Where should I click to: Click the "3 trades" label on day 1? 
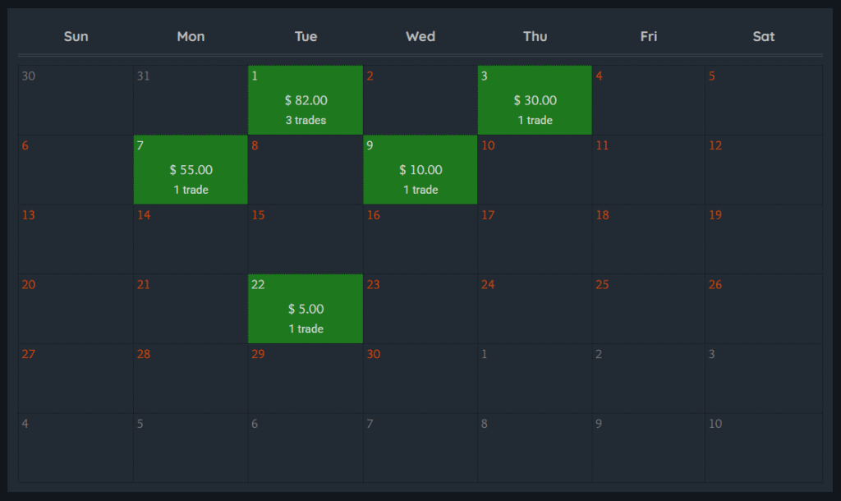pos(306,121)
